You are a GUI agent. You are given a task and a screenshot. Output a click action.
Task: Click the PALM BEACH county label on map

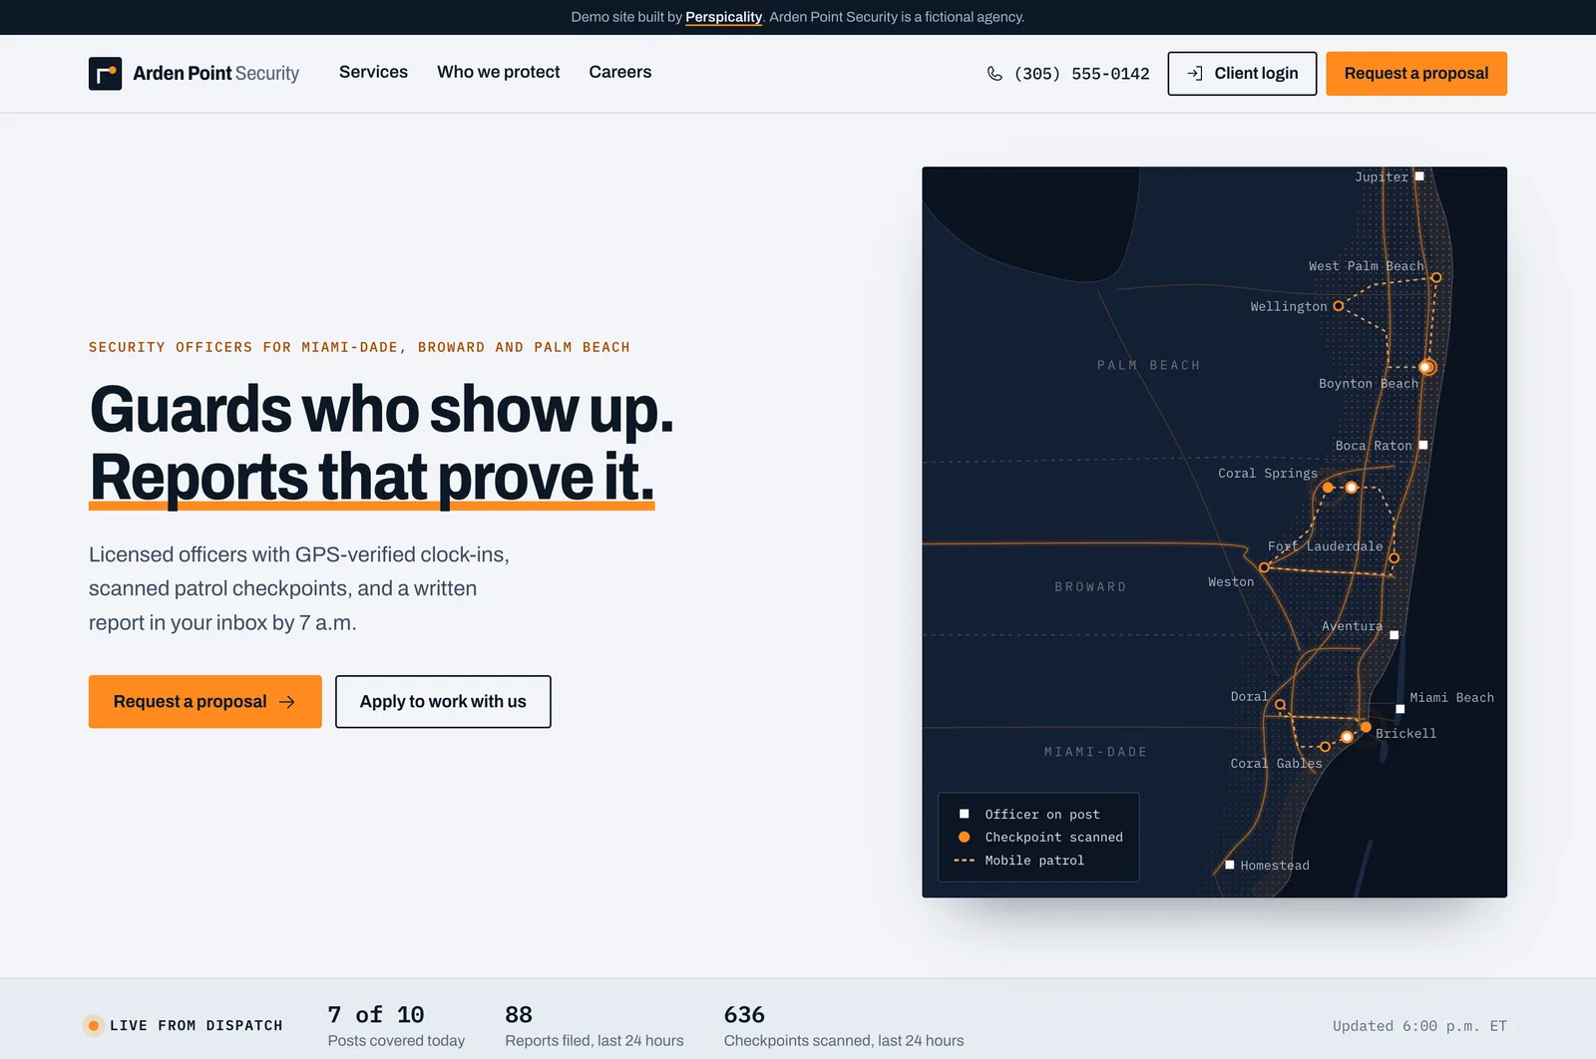click(x=1149, y=365)
